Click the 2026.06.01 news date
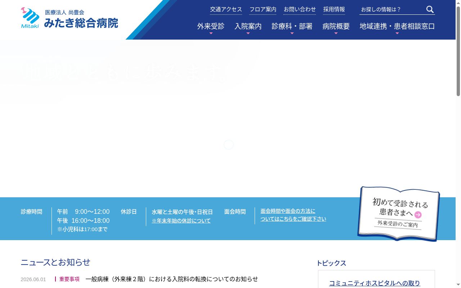The width and height of the screenshot is (461, 288). coord(33,279)
